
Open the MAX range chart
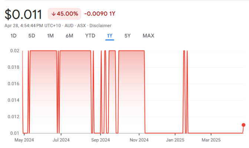pyautogui.click(x=149, y=36)
